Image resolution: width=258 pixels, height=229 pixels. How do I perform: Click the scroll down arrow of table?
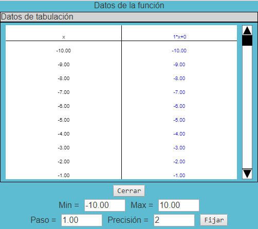pos(247,174)
